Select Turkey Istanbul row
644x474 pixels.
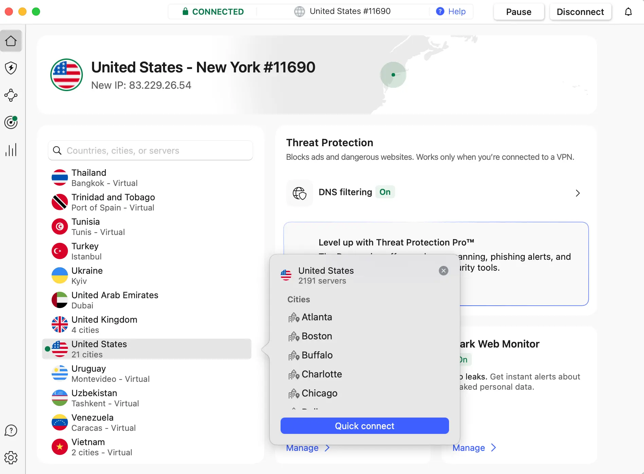click(x=147, y=251)
